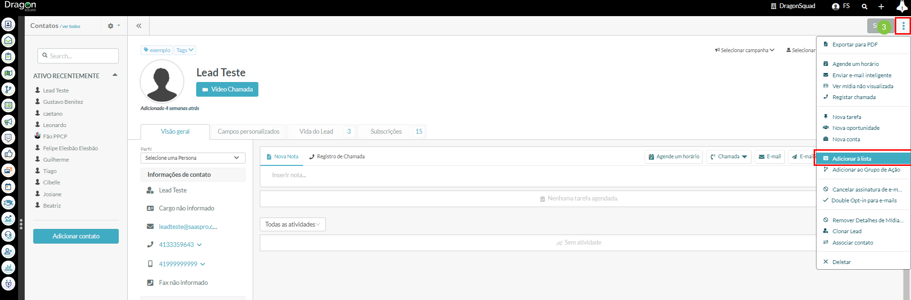Image resolution: width=911 pixels, height=300 pixels.
Task: Focus the contacts Search field
Action: pyautogui.click(x=78, y=56)
